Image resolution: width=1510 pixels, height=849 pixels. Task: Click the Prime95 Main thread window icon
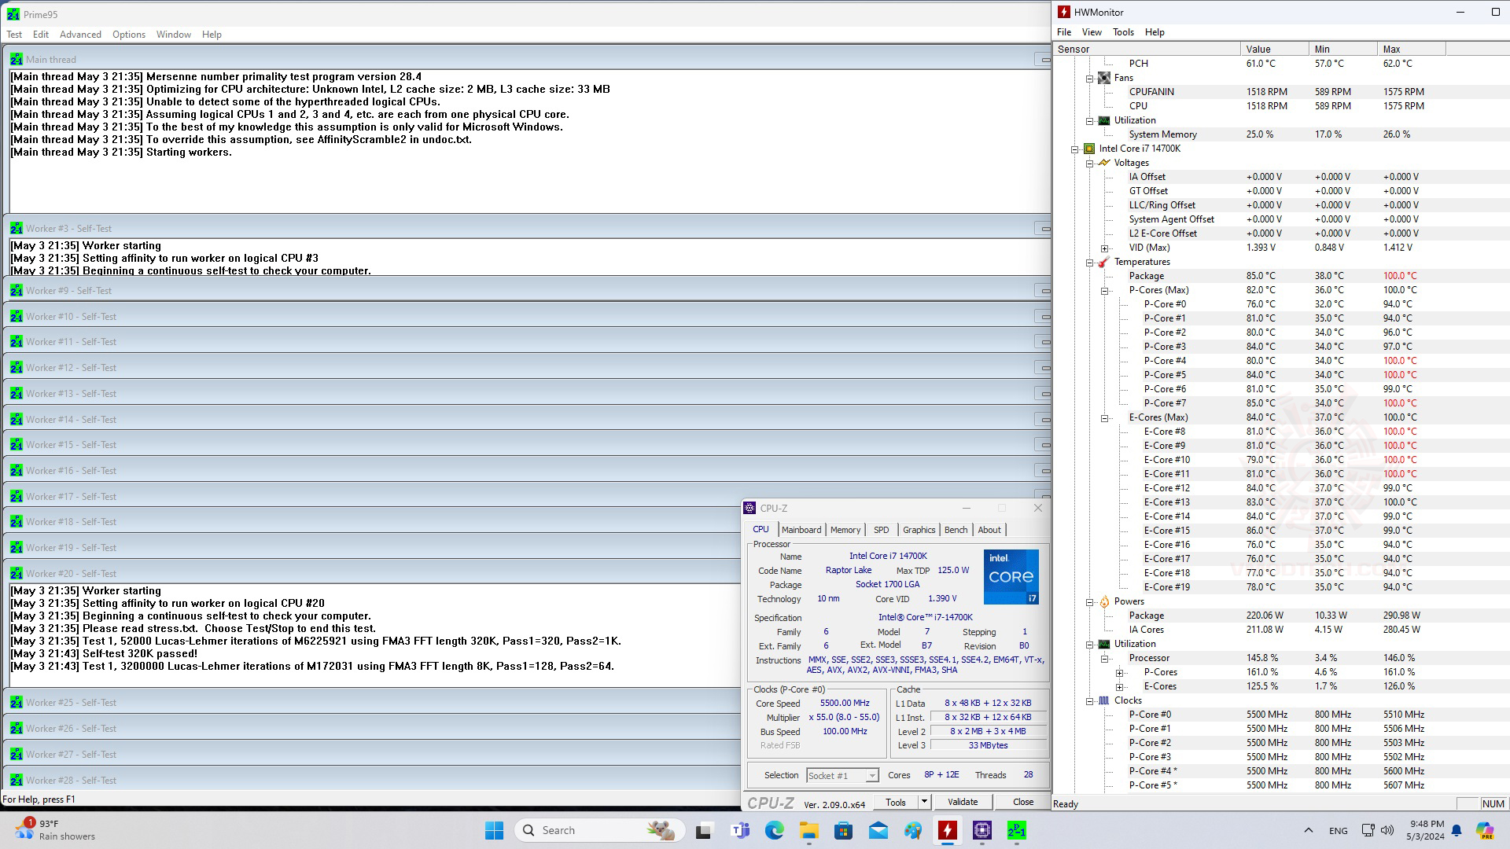coord(16,59)
